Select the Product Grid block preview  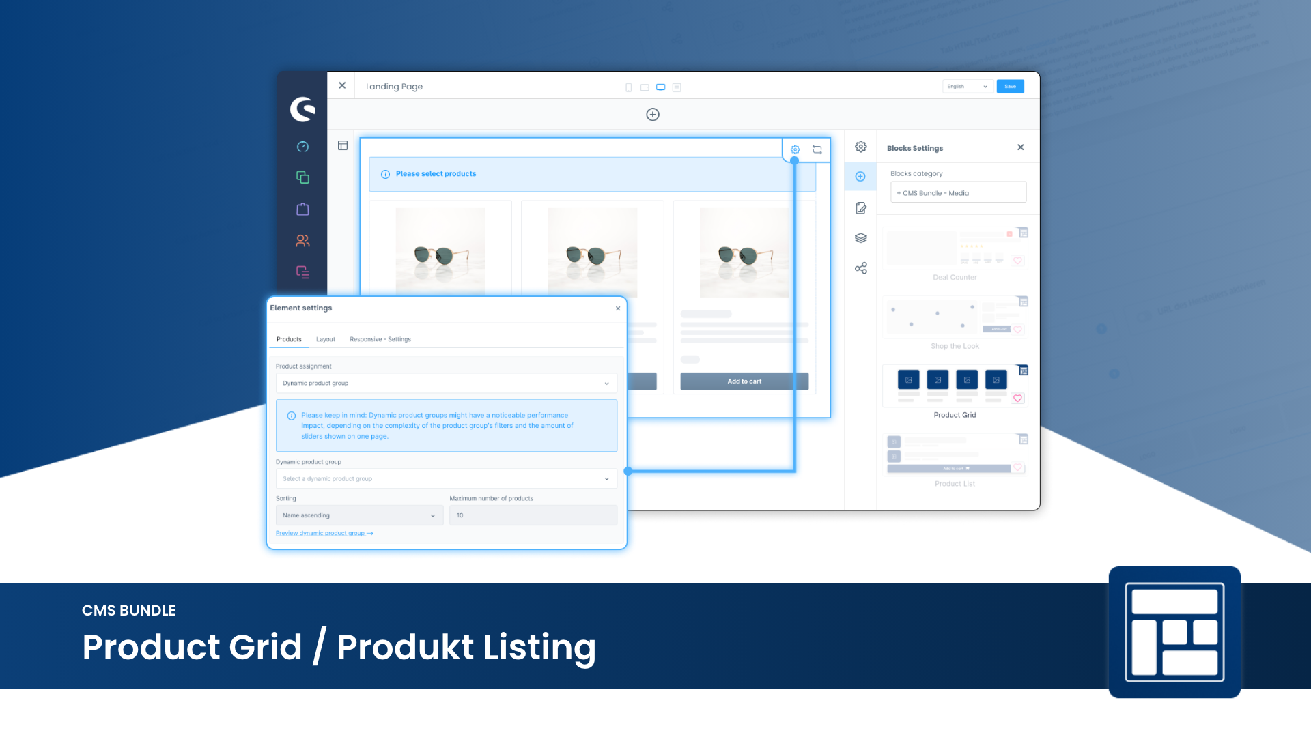click(955, 386)
